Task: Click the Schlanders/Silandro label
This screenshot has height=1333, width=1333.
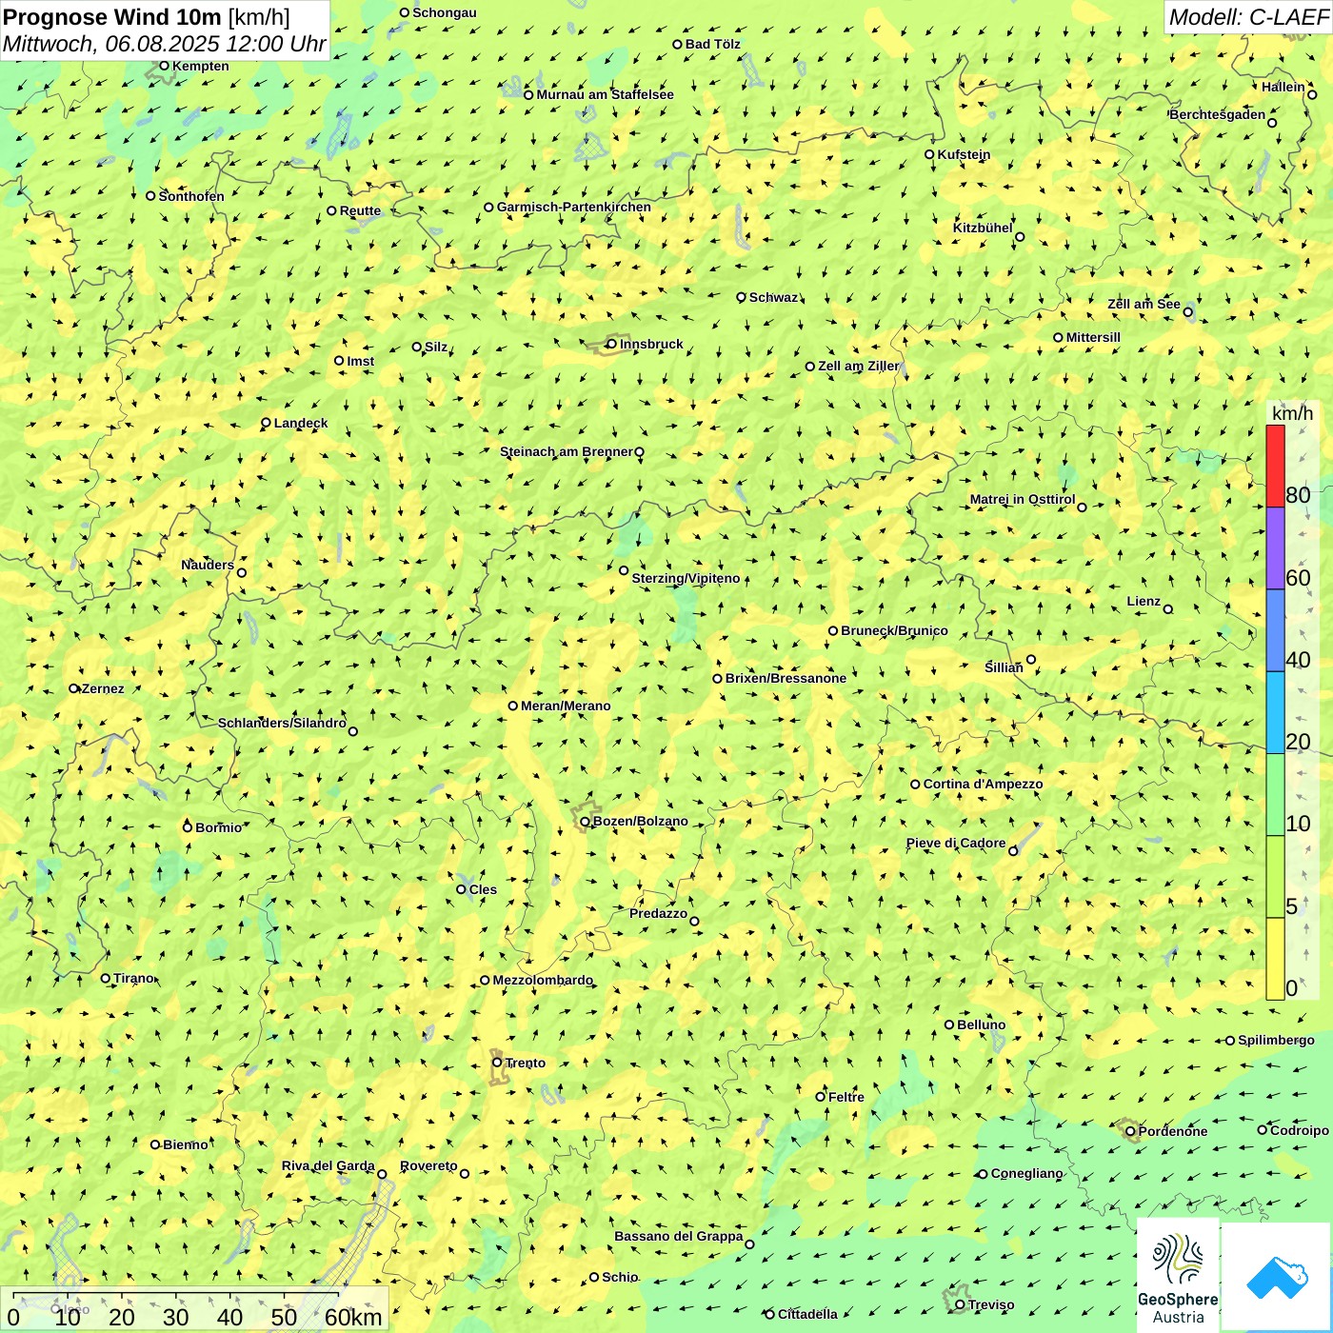Action: point(282,723)
